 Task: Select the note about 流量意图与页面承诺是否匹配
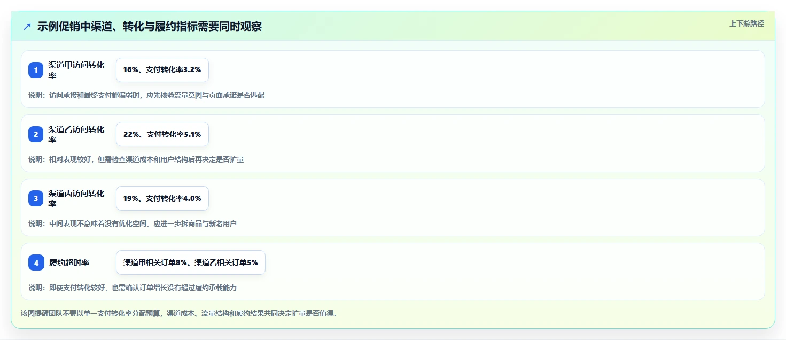pyautogui.click(x=146, y=95)
